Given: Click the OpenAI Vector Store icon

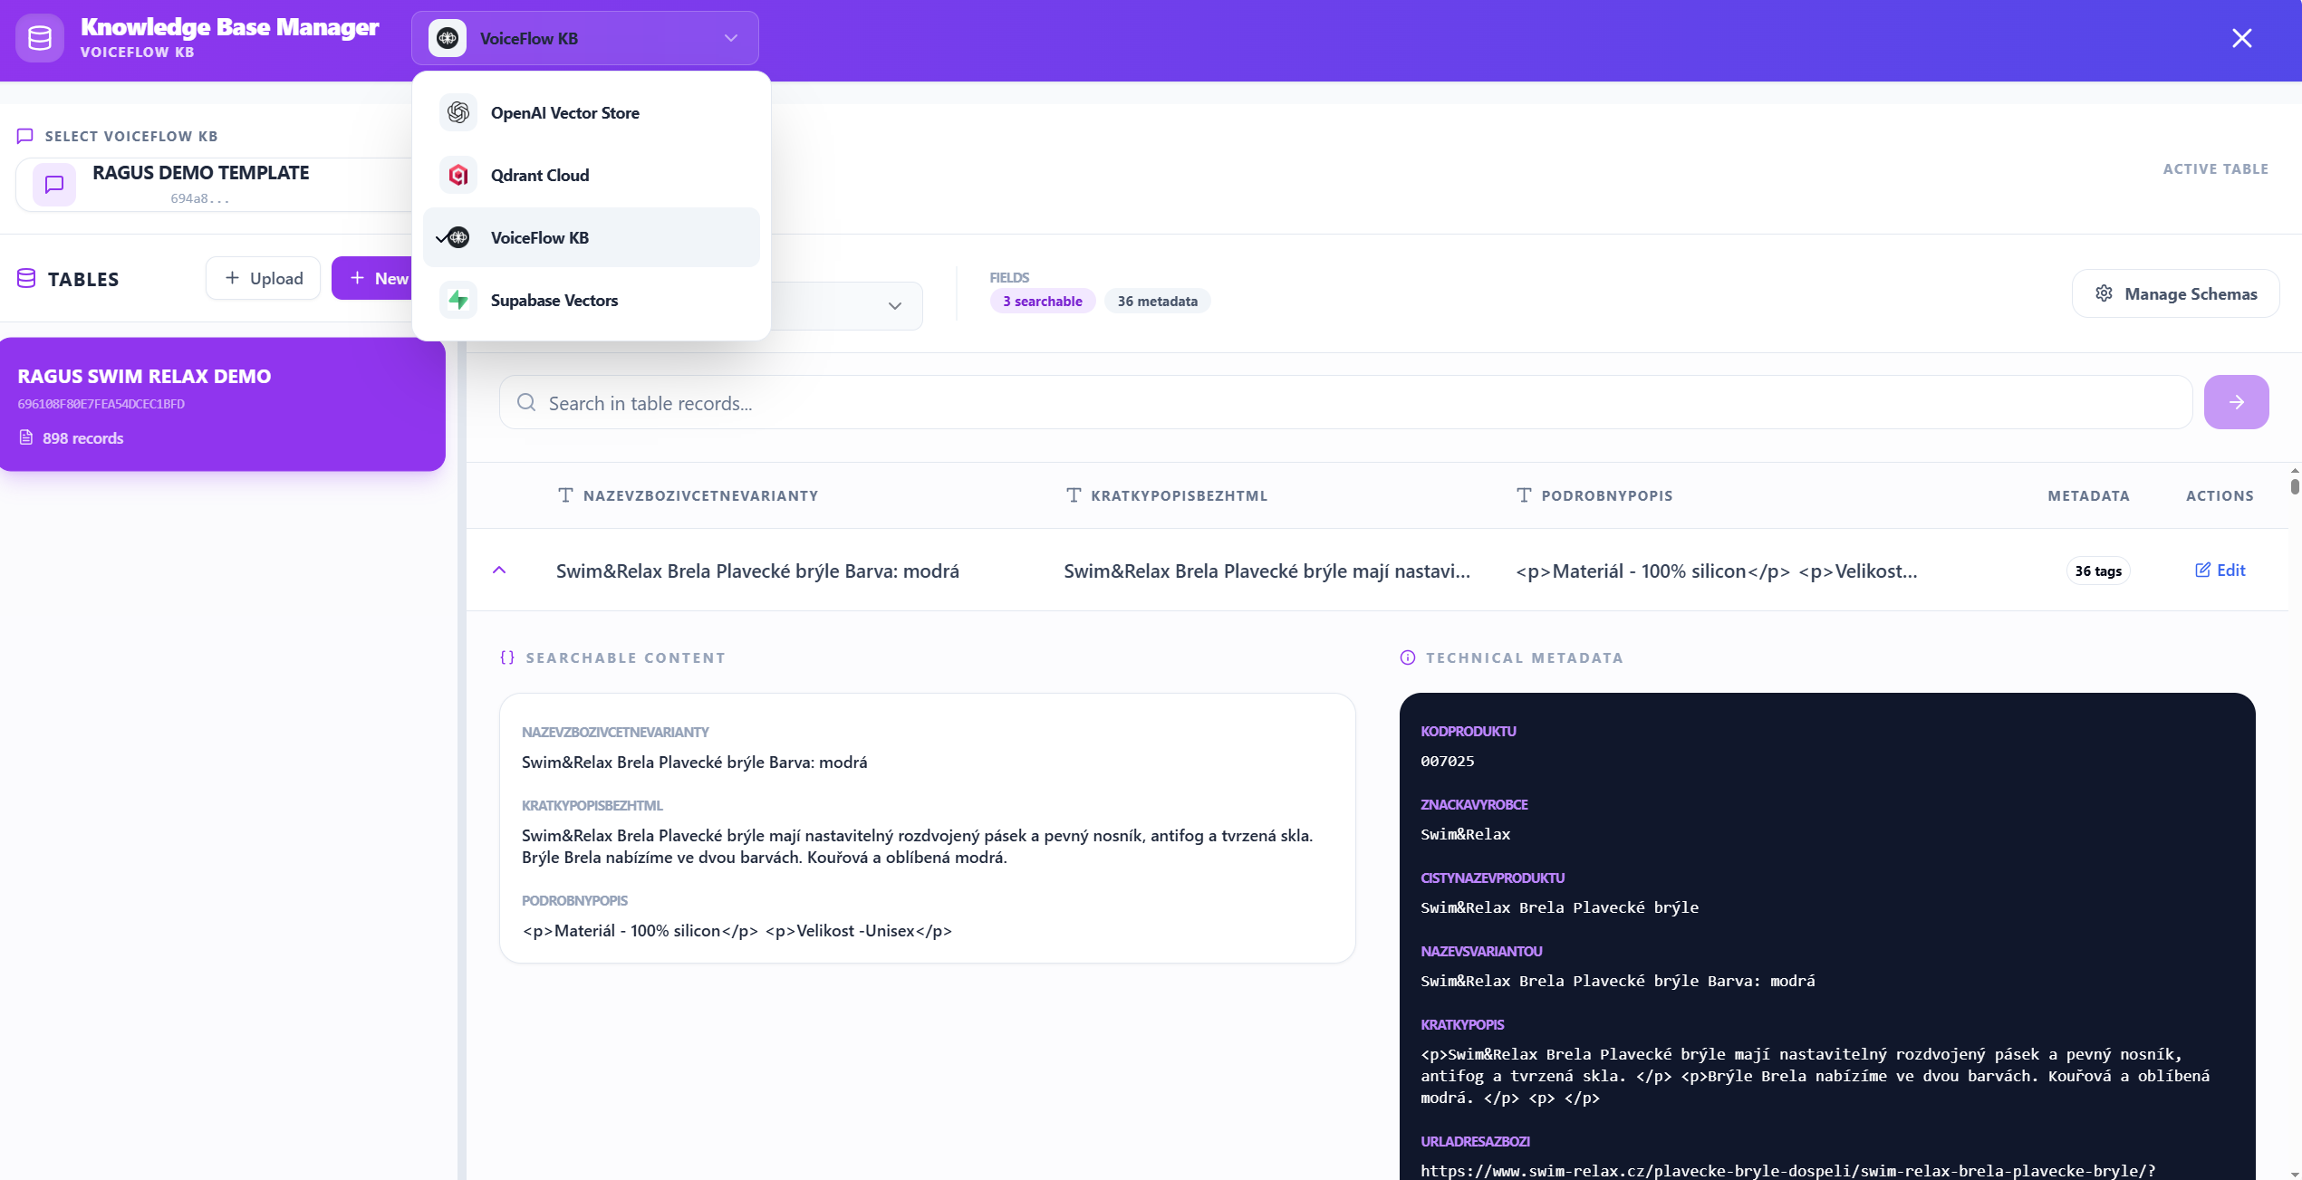Looking at the screenshot, I should point(458,113).
